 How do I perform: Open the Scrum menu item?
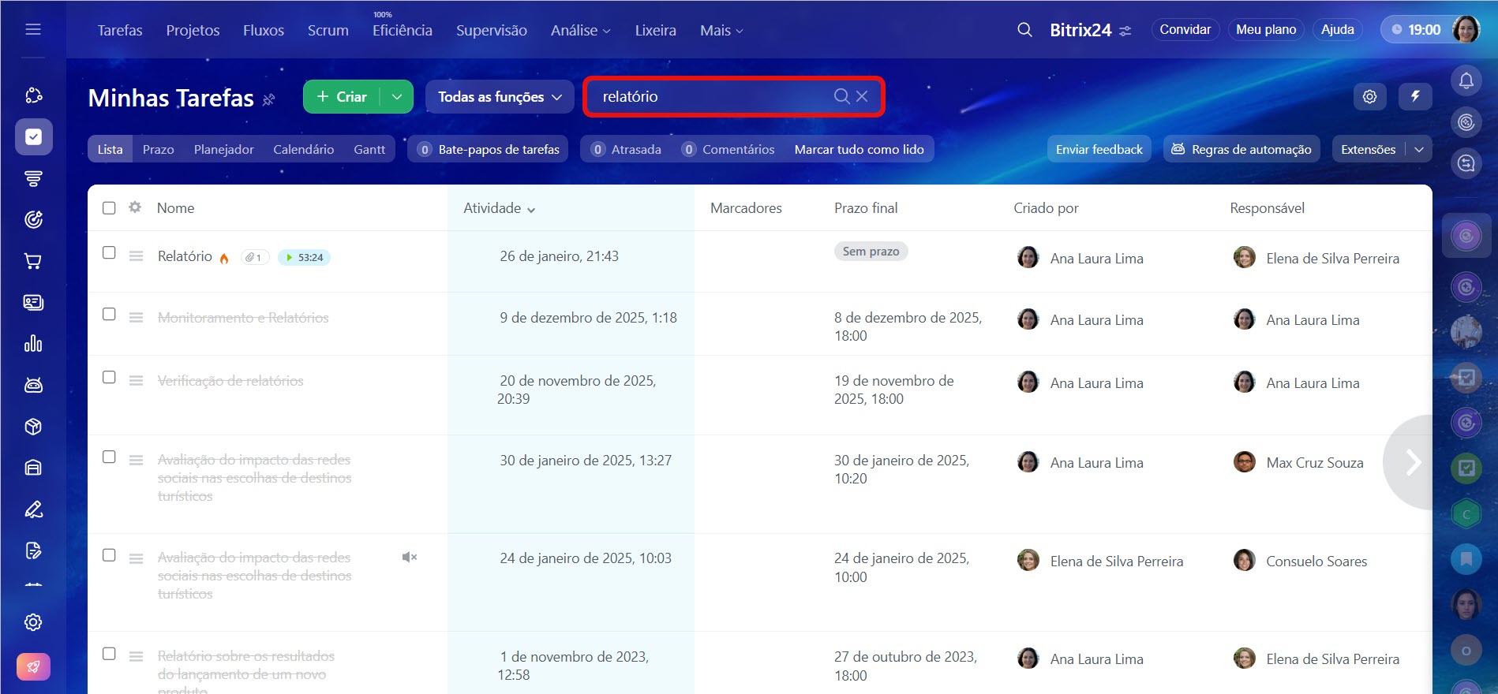[328, 31]
